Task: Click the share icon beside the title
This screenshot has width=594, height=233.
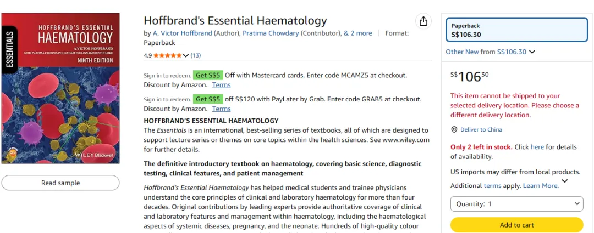Action: coord(424,21)
